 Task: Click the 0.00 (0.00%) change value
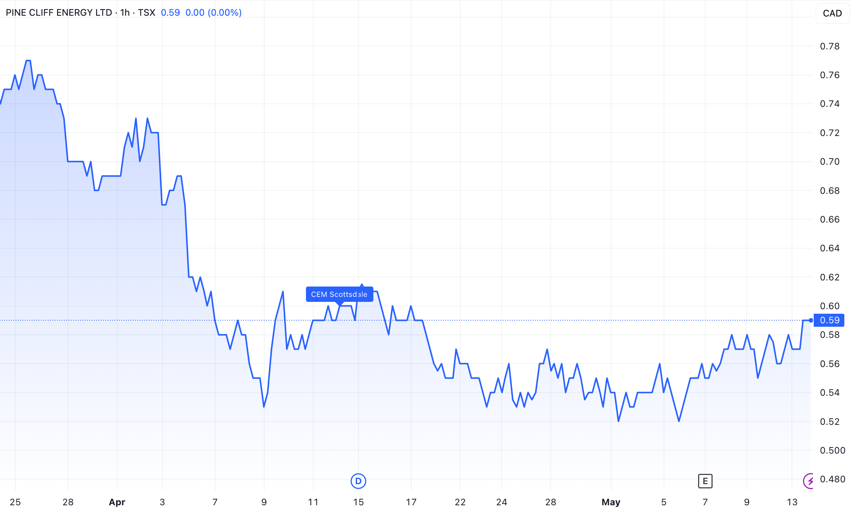(x=213, y=13)
